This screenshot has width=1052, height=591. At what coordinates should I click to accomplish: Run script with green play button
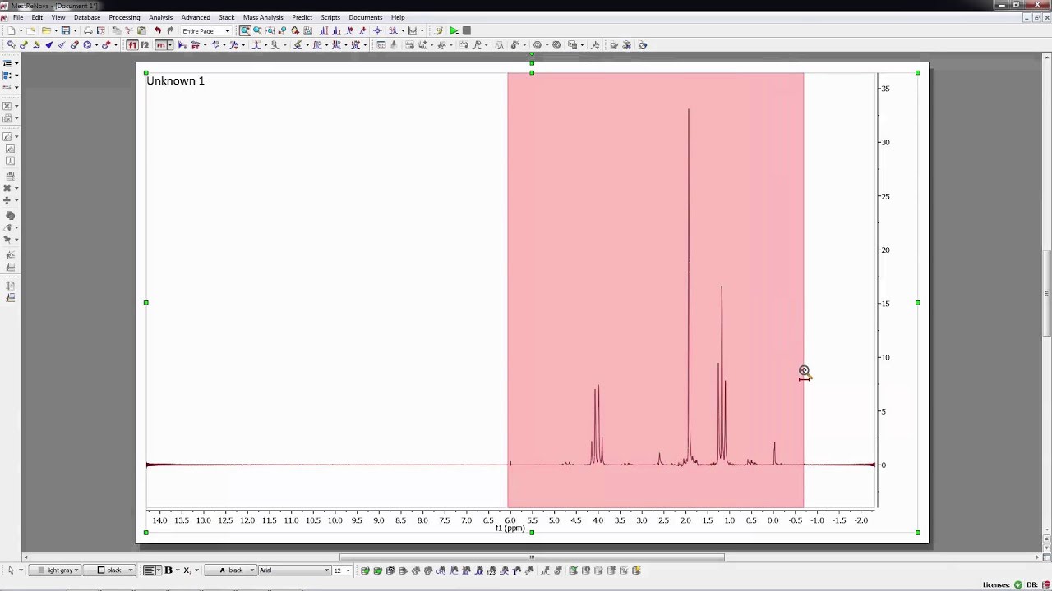pyautogui.click(x=454, y=31)
